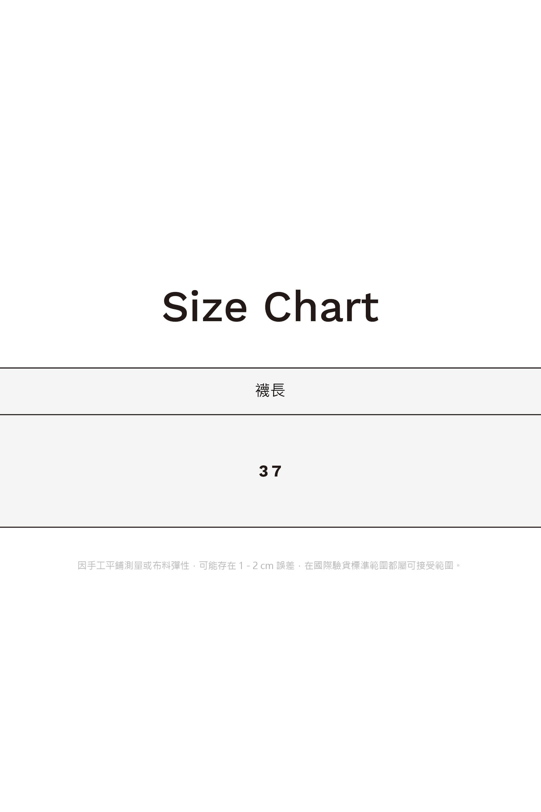Click the "1 - 2 cm" text in the note
The width and height of the screenshot is (541, 812).
tap(256, 565)
